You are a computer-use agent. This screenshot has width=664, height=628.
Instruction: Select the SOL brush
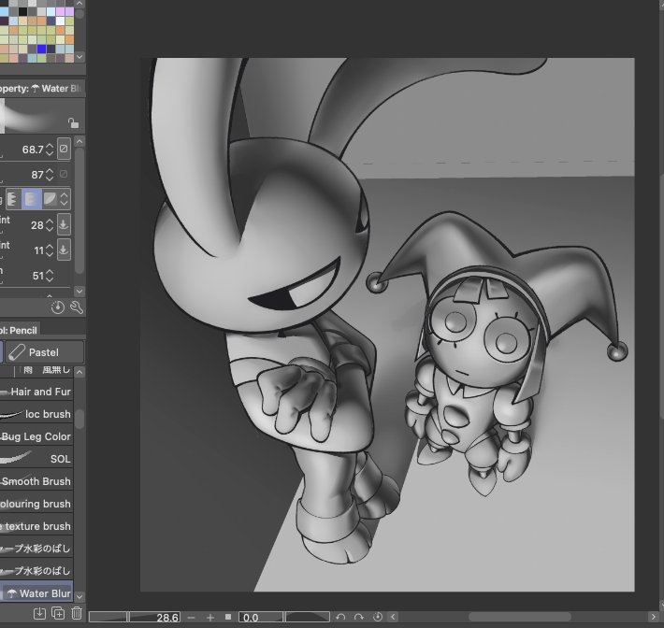36,459
